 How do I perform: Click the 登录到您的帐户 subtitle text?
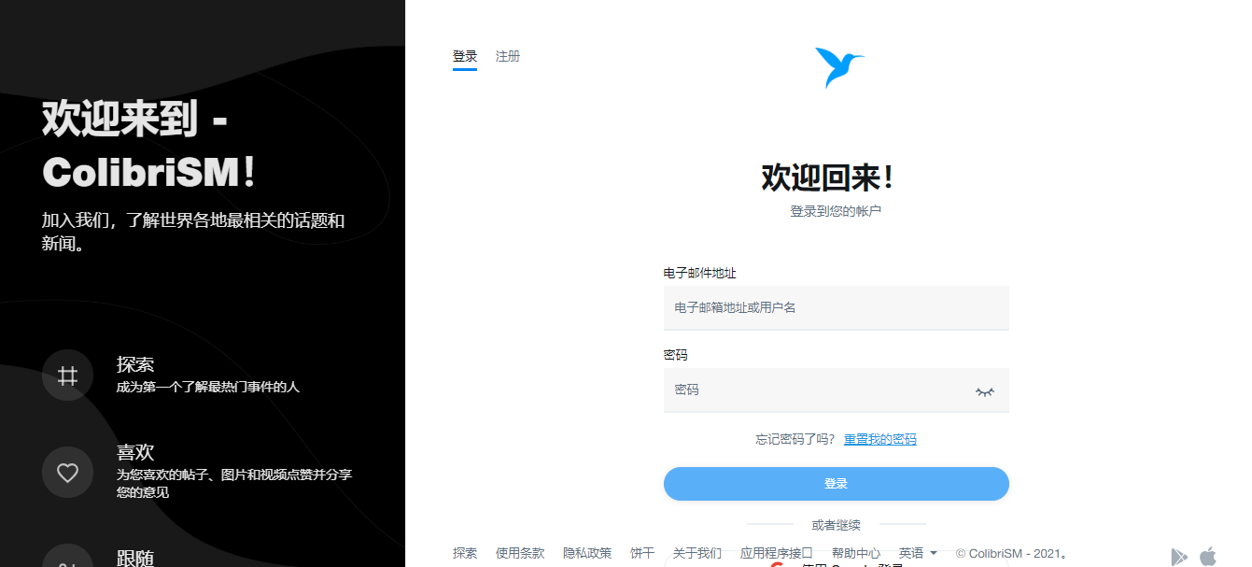tap(836, 211)
